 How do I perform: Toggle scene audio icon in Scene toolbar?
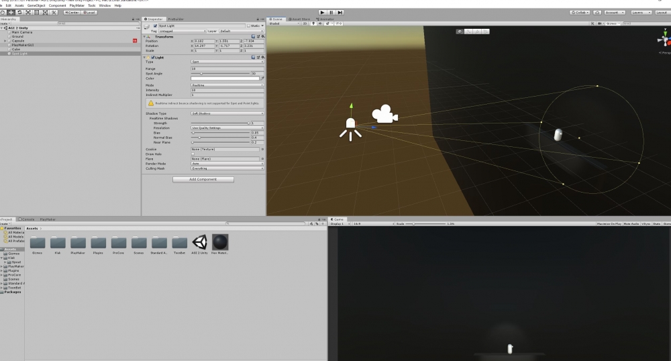(x=320, y=23)
